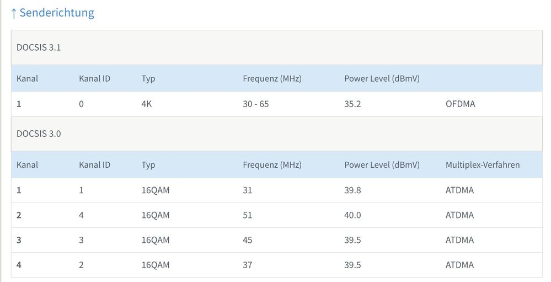
Task: Click the frequency value 31
Action: (x=248, y=190)
